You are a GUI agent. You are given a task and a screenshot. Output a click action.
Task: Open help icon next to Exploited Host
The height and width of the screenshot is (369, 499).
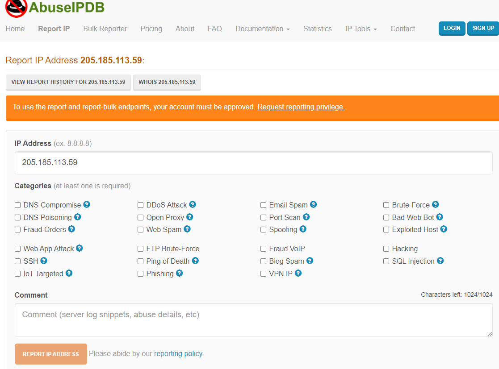pos(444,229)
